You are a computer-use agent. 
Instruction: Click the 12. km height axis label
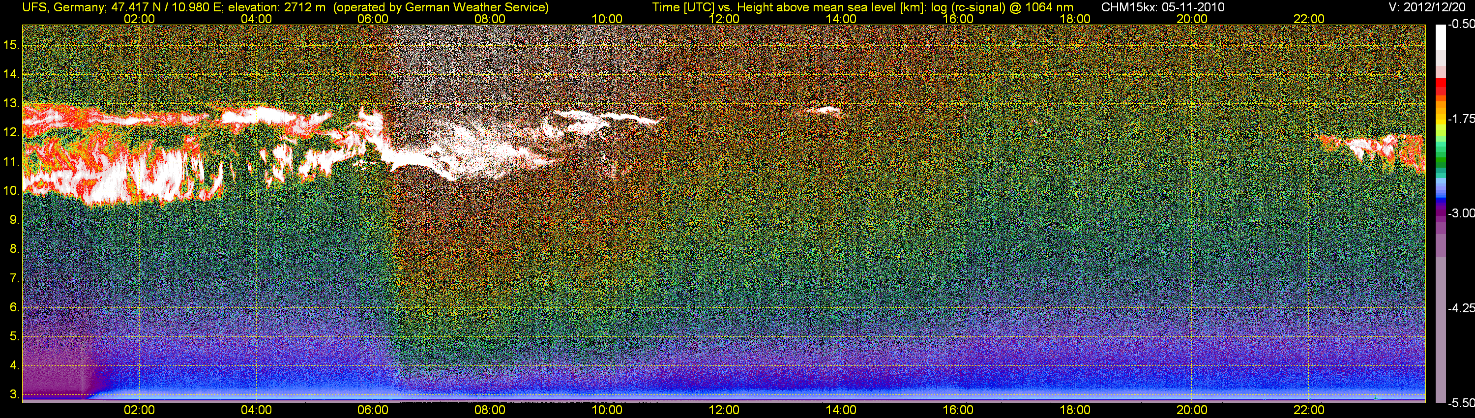[11, 133]
